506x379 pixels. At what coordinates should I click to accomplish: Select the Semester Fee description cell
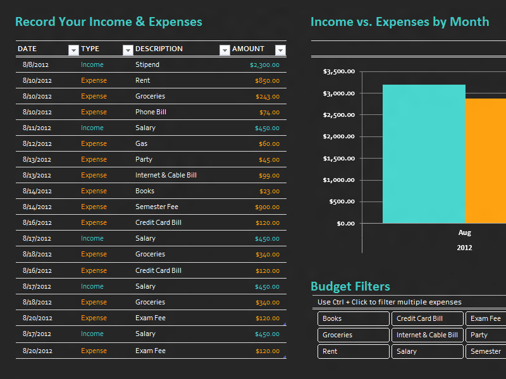pyautogui.click(x=157, y=207)
